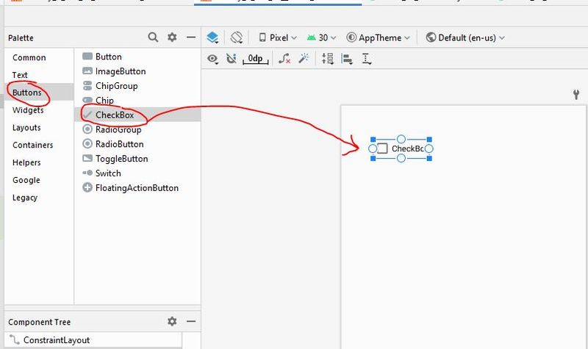Screen dimensions: 588x349
Task: Minimize the Component Tree panel
Action: [191, 321]
